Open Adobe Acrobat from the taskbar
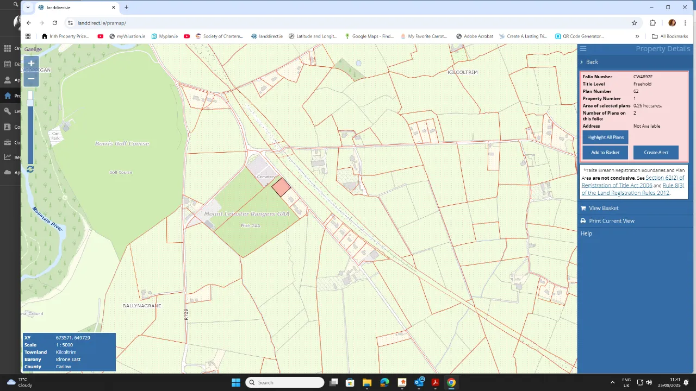The width and height of the screenshot is (696, 391). tap(436, 382)
